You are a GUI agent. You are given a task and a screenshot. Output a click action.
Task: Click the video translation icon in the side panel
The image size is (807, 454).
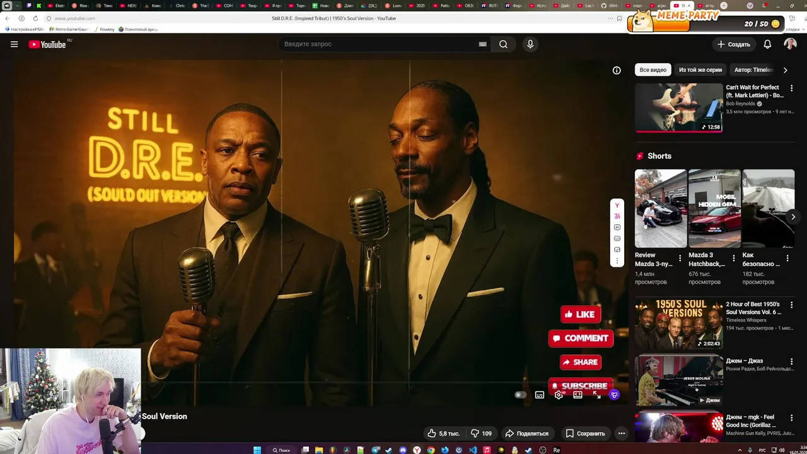617,216
